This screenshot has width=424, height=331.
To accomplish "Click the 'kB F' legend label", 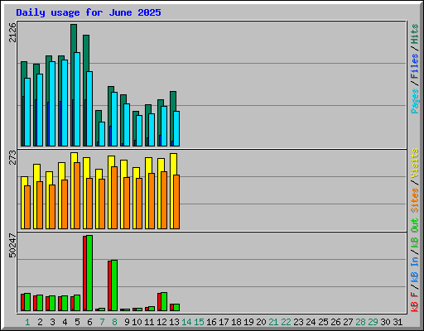I will pos(414,302).
